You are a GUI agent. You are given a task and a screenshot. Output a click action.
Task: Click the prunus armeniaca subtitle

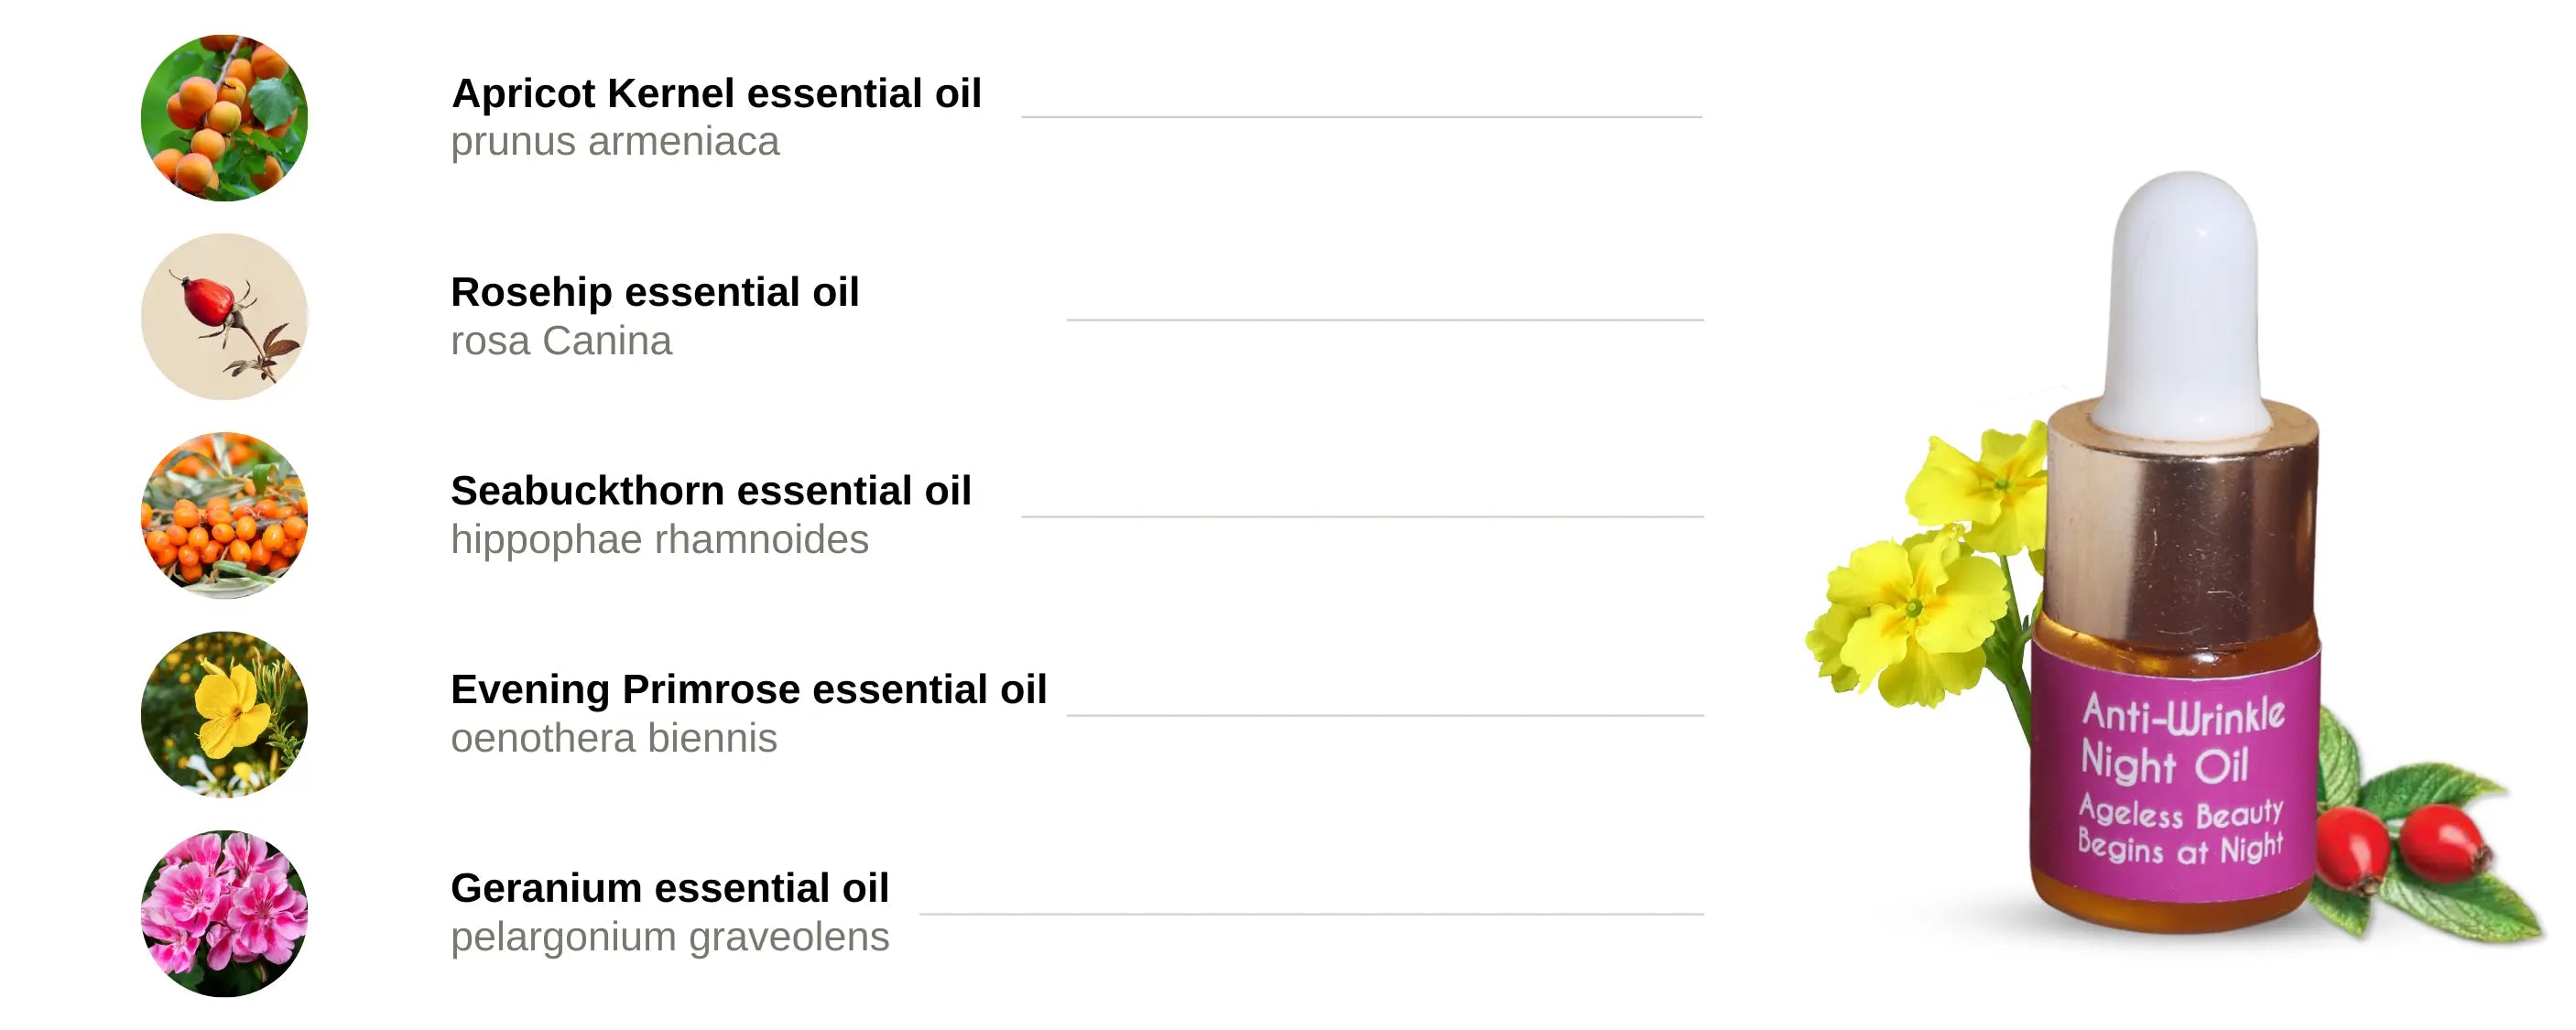pyautogui.click(x=614, y=142)
